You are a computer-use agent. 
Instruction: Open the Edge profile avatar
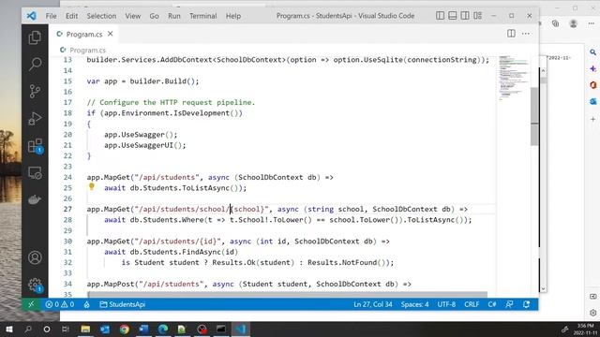click(x=573, y=23)
